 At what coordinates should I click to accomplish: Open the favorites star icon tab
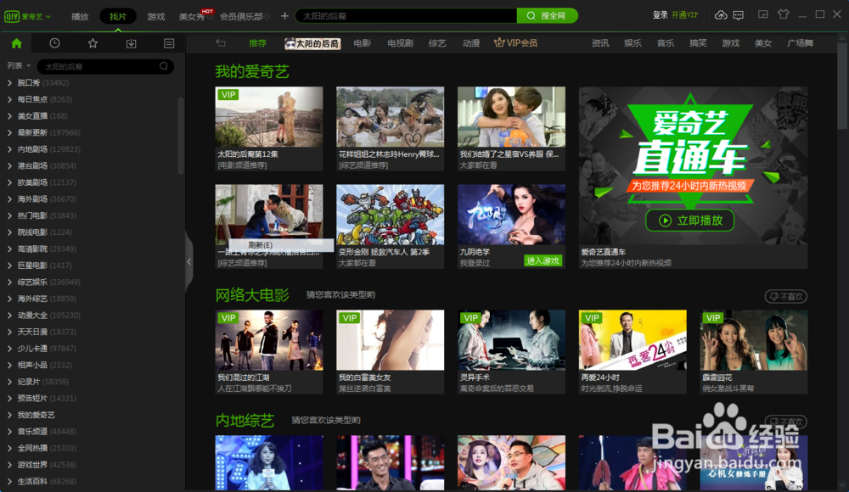pyautogui.click(x=93, y=43)
